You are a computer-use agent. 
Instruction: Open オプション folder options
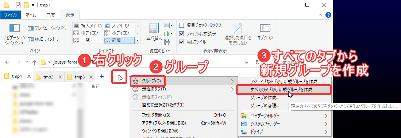265,32
